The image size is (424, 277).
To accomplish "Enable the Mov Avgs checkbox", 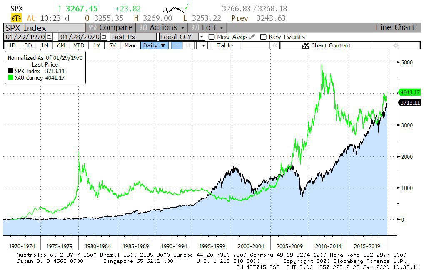I will [x=212, y=37].
